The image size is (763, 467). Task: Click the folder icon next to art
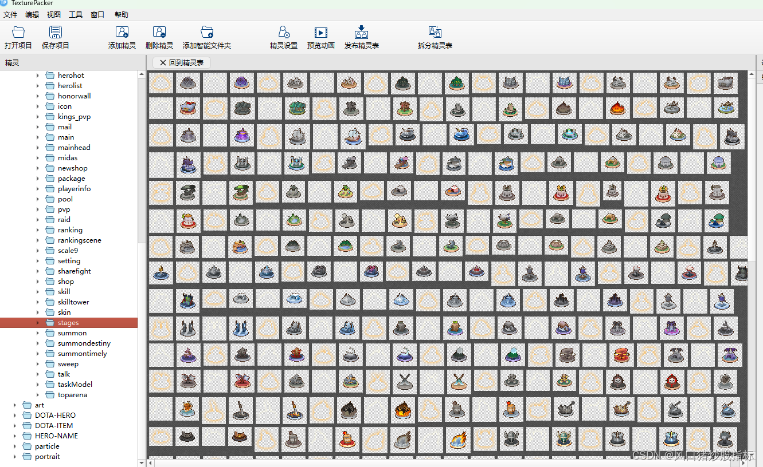coord(27,405)
